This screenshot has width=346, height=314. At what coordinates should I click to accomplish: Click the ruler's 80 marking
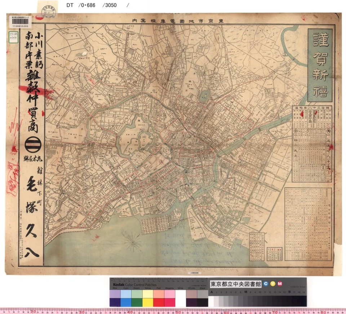[323, 312]
